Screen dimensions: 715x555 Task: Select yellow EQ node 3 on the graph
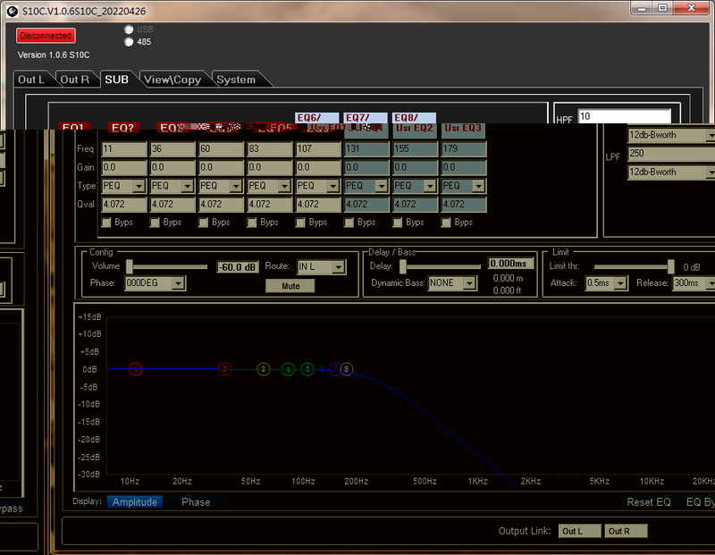[264, 369]
